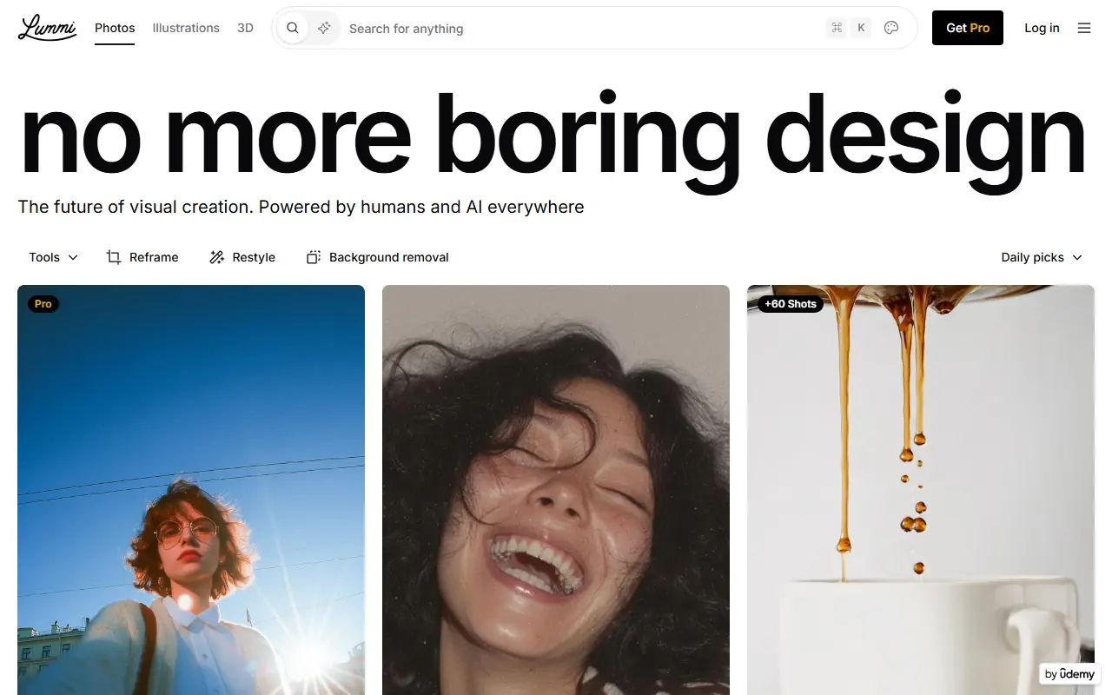The width and height of the screenshot is (1112, 695).
Task: Open the color palette search filter
Action: click(890, 28)
